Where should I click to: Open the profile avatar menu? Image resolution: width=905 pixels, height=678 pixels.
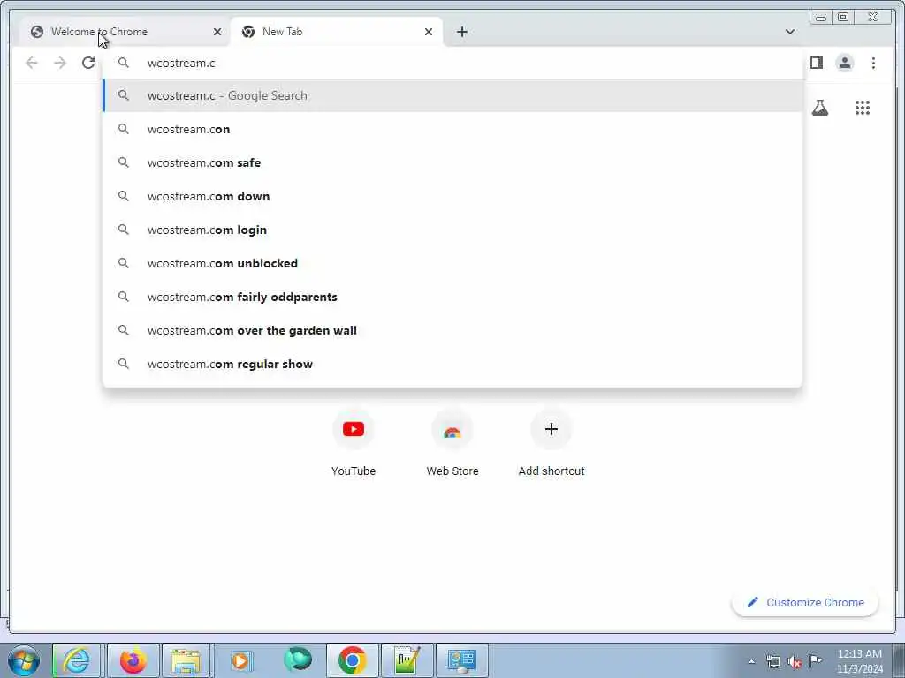(x=844, y=63)
